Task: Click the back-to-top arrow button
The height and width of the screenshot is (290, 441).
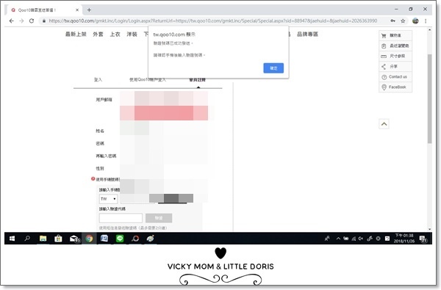Action: point(384,124)
